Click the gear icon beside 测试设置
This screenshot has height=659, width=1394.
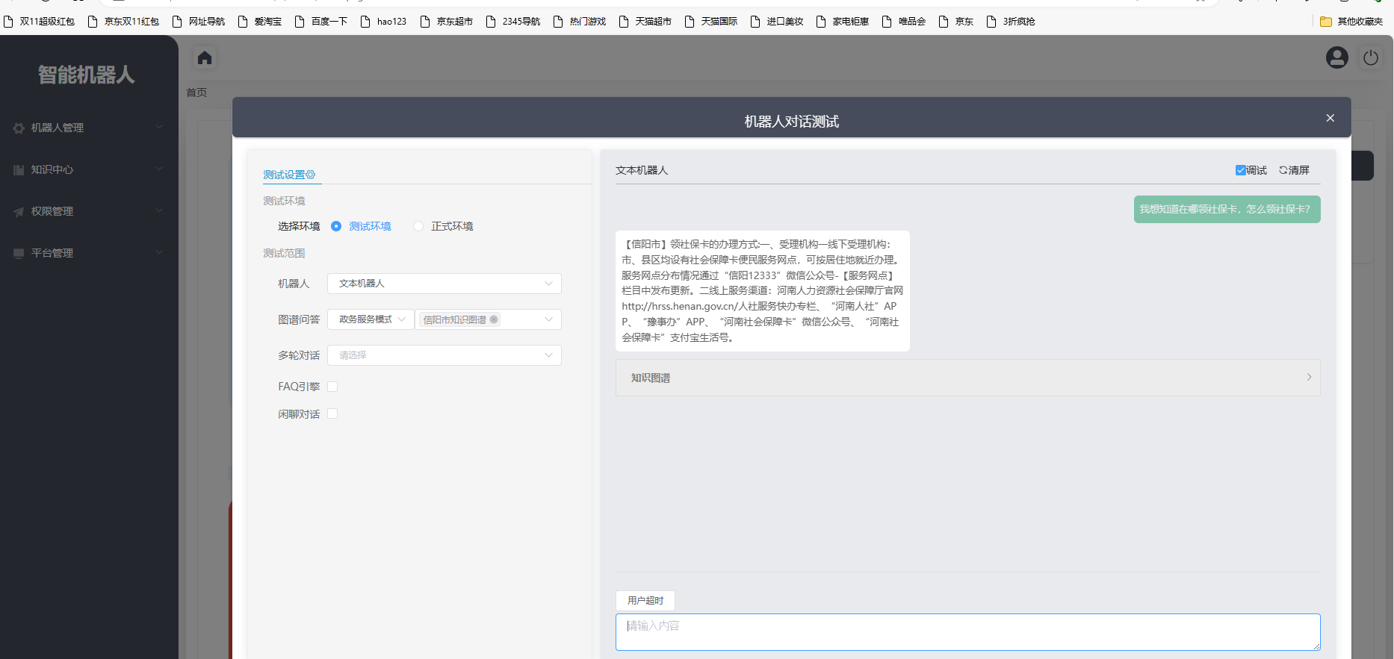pos(311,175)
